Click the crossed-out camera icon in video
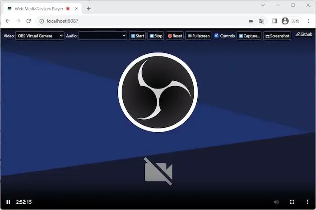The height and width of the screenshot is (210, 316). point(158,172)
